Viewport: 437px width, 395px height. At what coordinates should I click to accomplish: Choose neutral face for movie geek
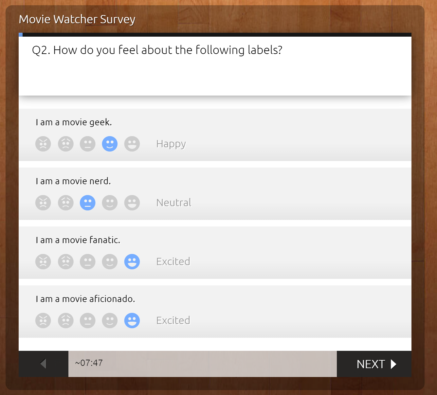88,144
